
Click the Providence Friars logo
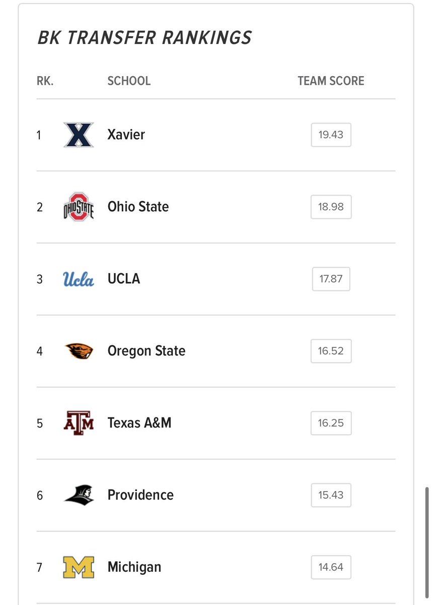79,495
